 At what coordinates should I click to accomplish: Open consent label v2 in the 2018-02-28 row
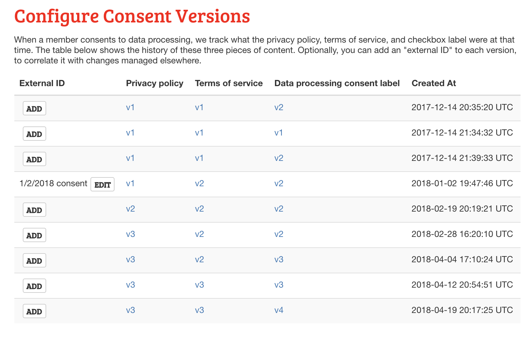coord(279,234)
